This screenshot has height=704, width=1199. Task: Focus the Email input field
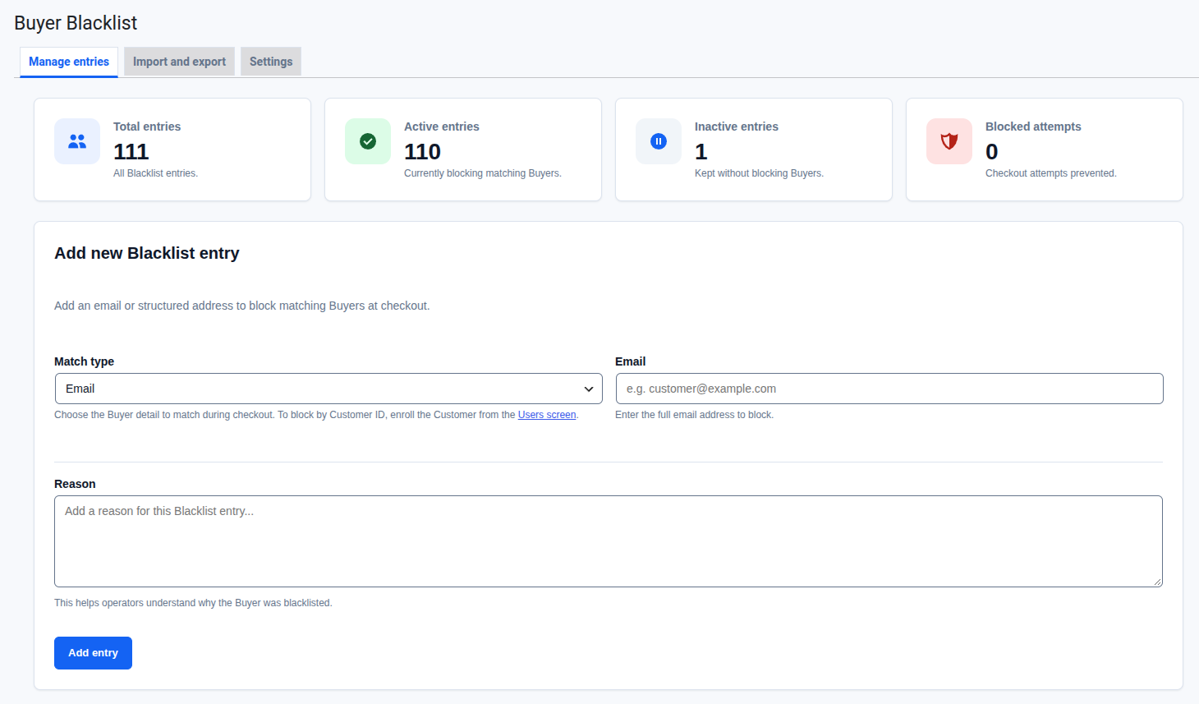click(x=889, y=389)
